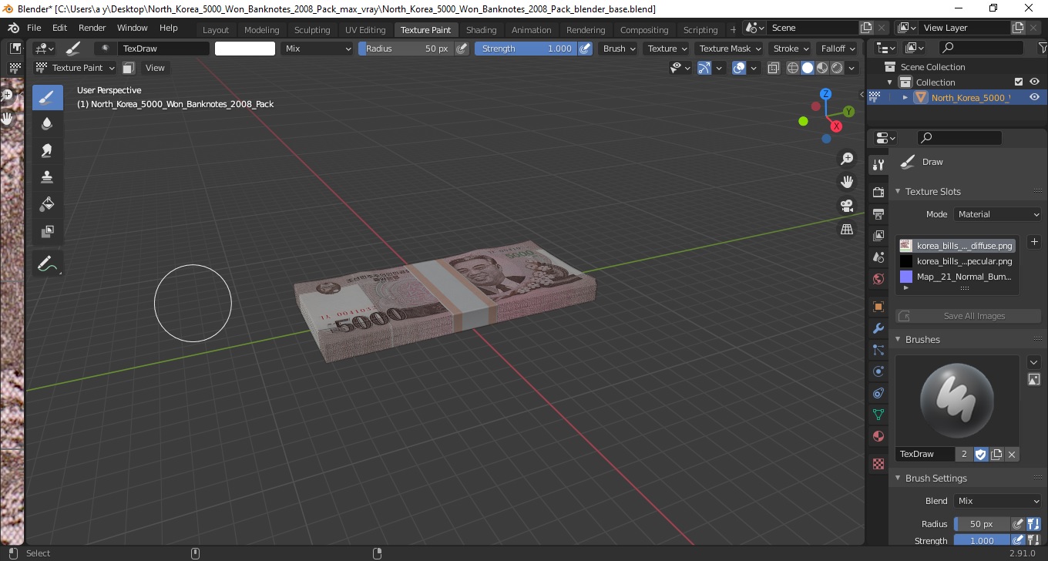Open the Texture Paint mode dropdown
Image resolution: width=1048 pixels, height=561 pixels.
pos(76,68)
